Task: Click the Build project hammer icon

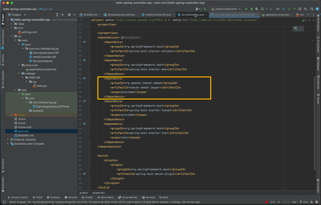Action: pyautogui.click(x=205, y=9)
